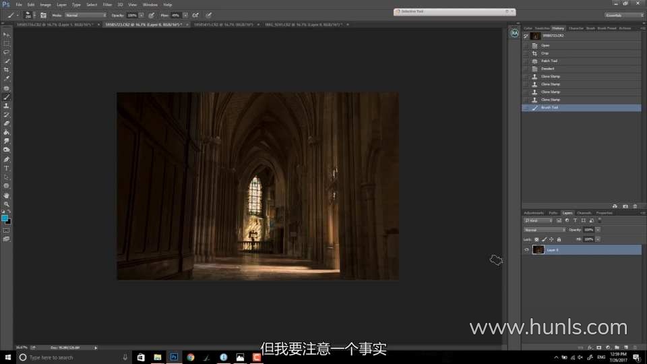Open the brush Mode dropdown in options bar
Screen dimensions: 647x364
[x=86, y=15]
